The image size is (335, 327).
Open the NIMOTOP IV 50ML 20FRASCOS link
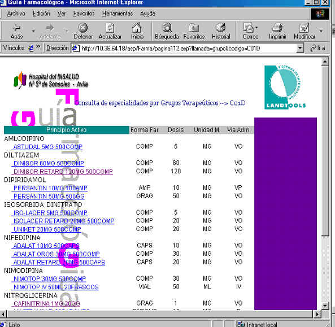tap(56, 287)
